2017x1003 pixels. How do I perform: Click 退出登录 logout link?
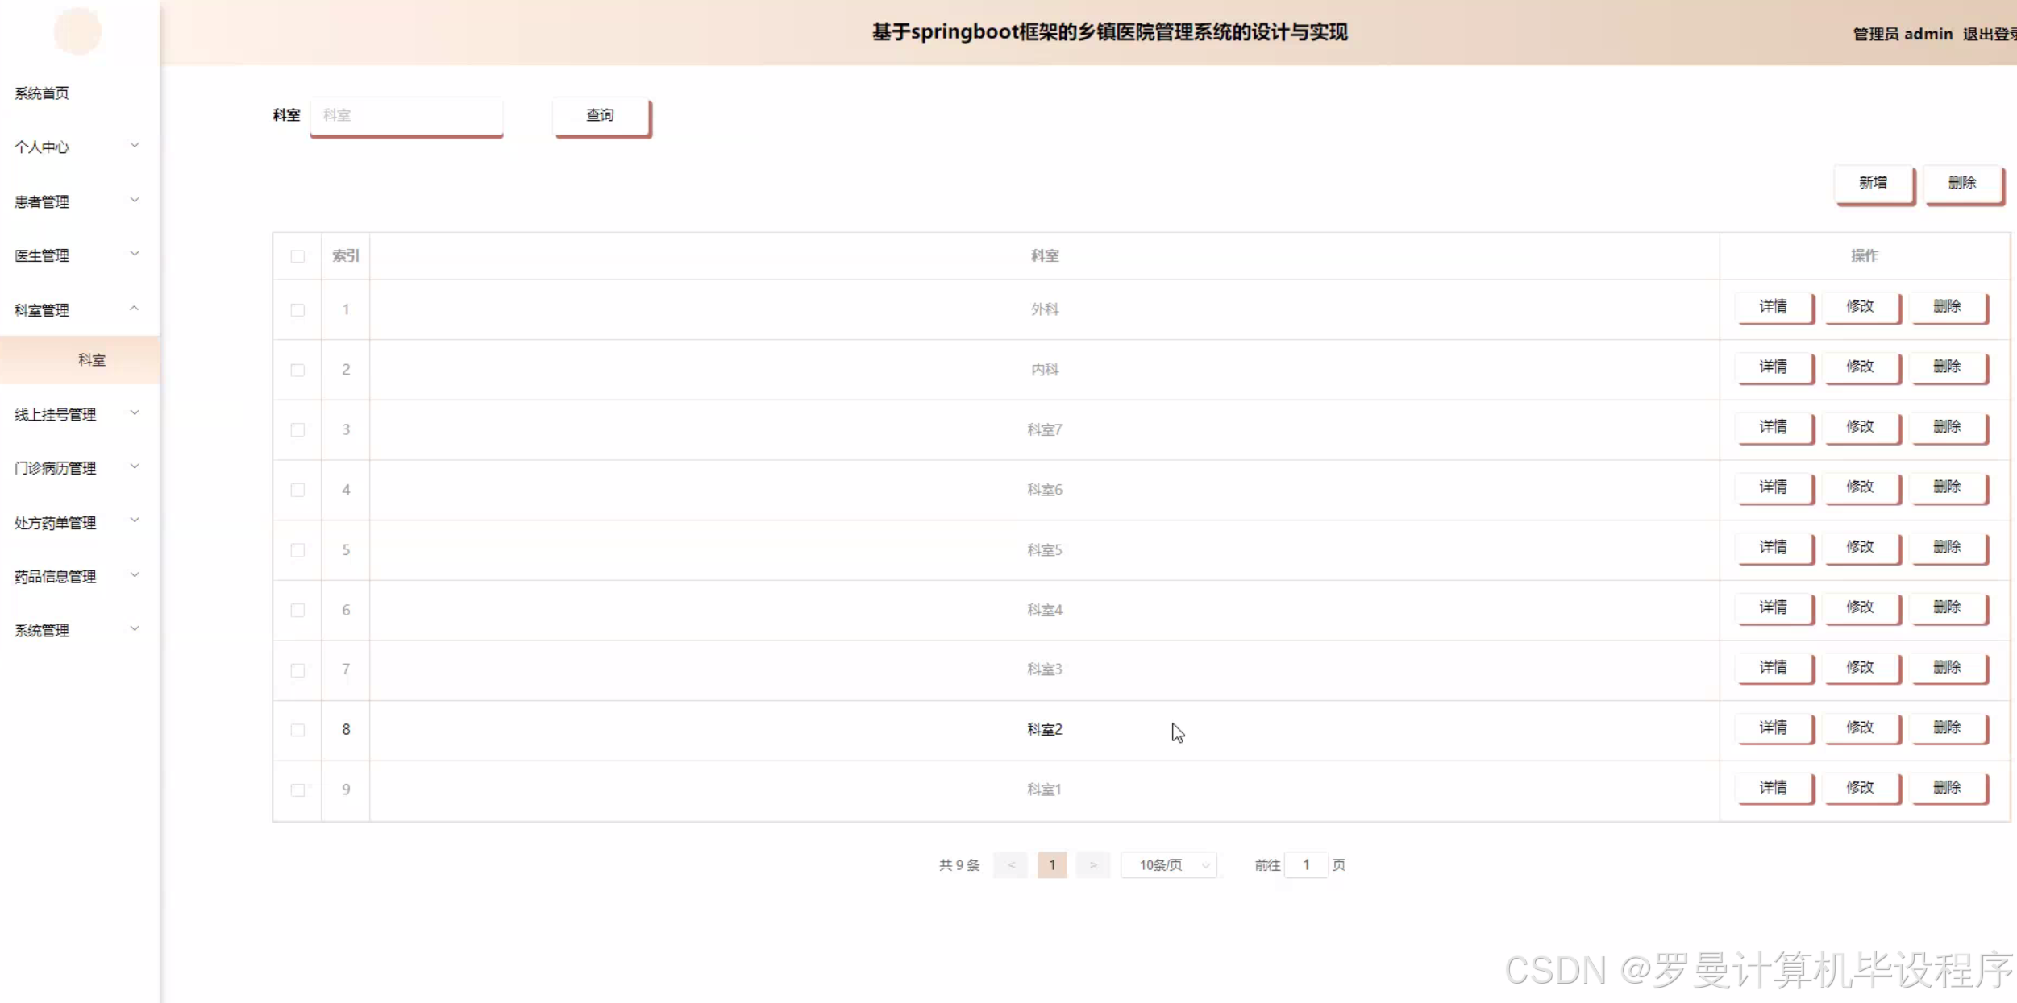pyautogui.click(x=1988, y=34)
